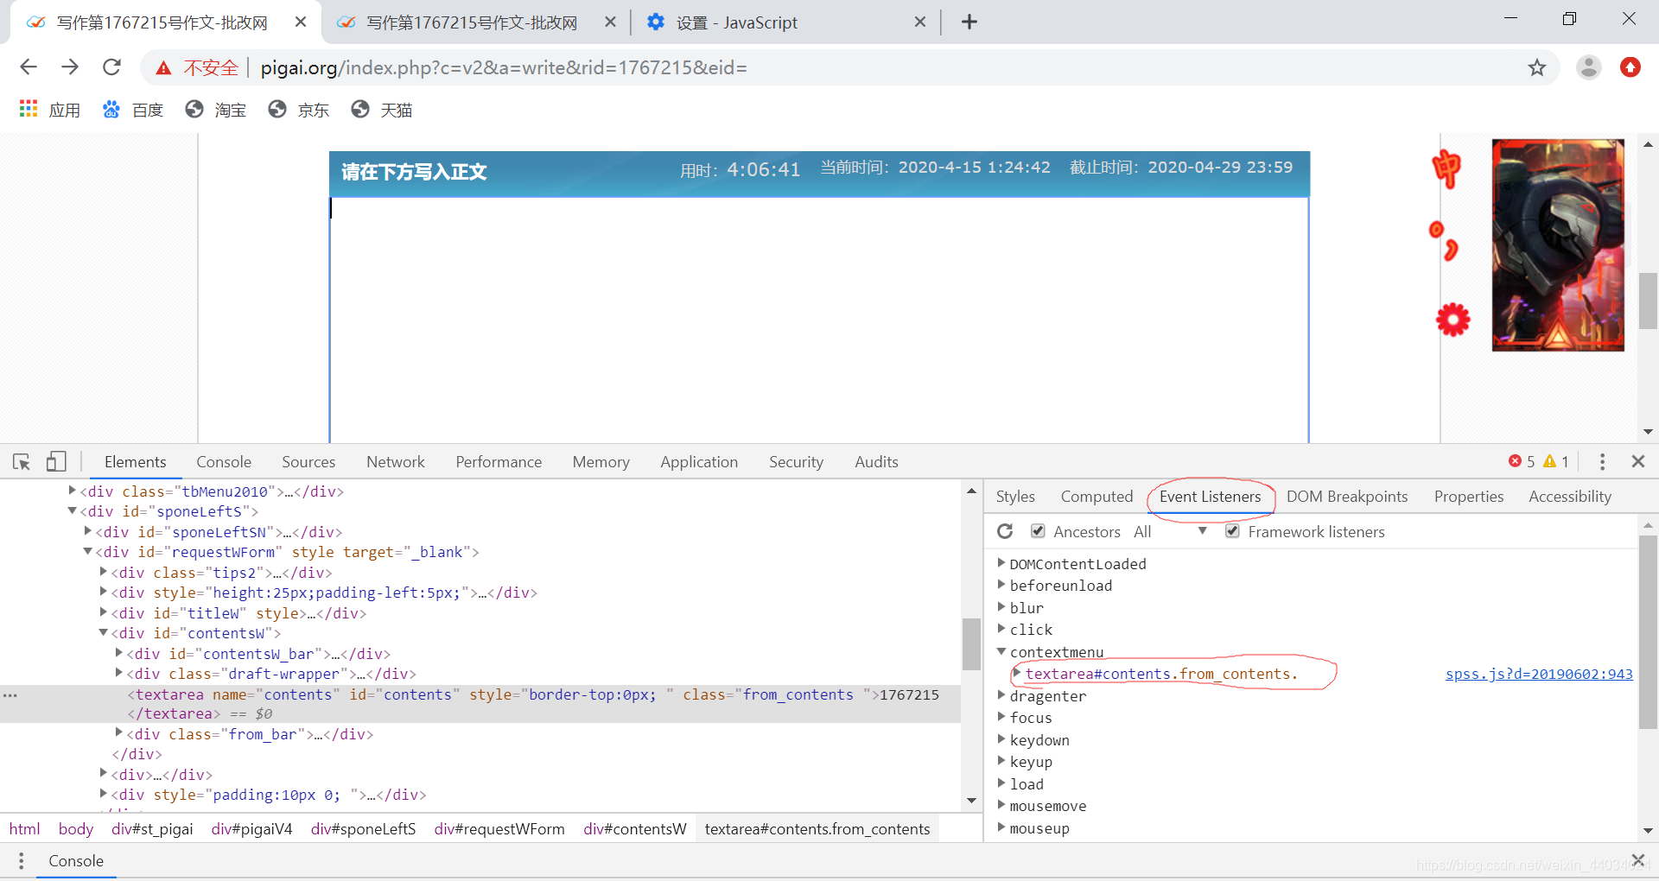Image resolution: width=1659 pixels, height=881 pixels.
Task: Select the body breadcrumb
Action: click(x=76, y=829)
